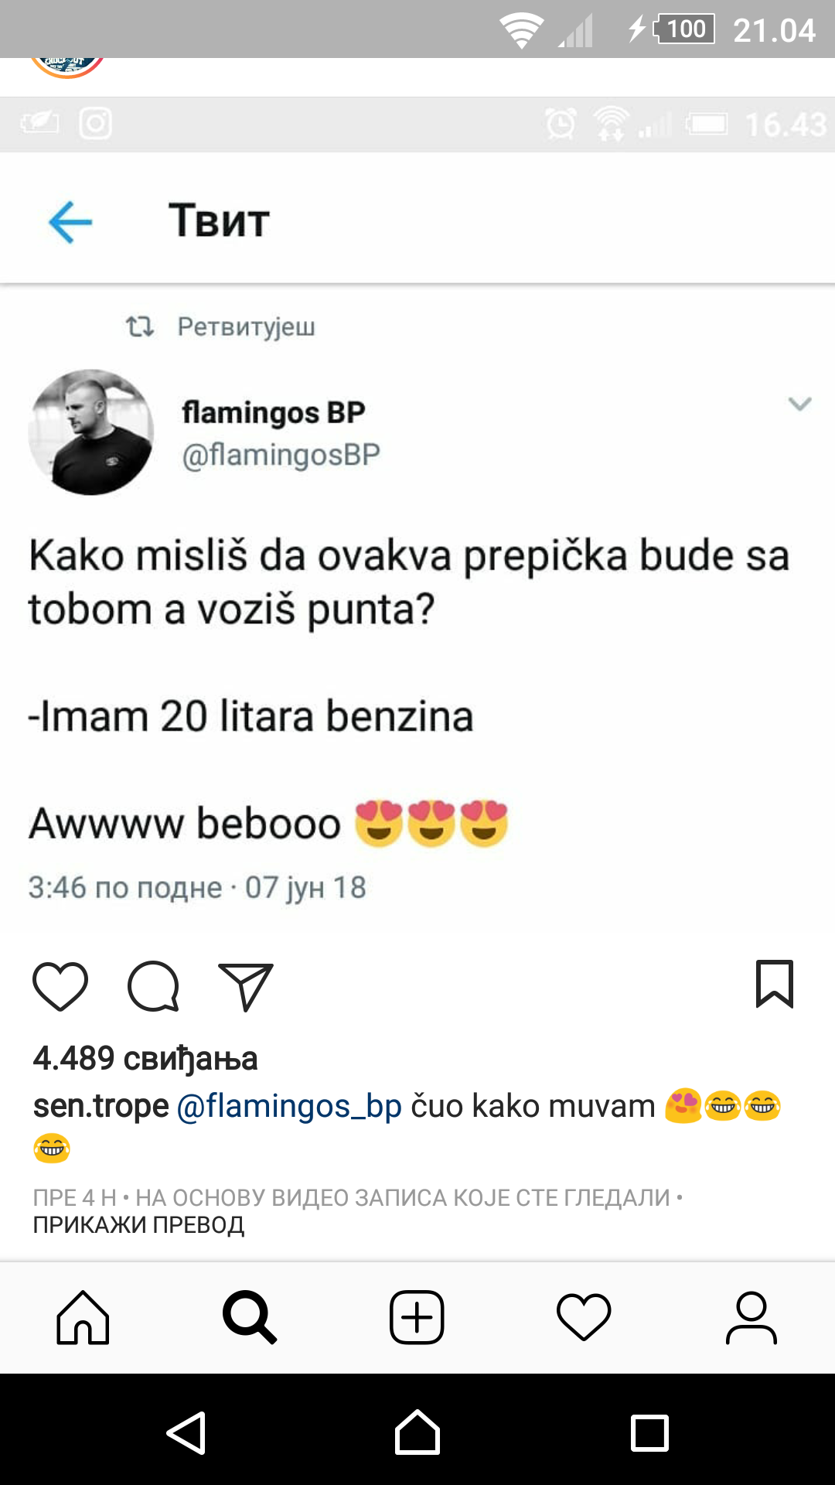Create new post with plus icon
Viewport: 835px width, 1485px height.
(417, 1317)
